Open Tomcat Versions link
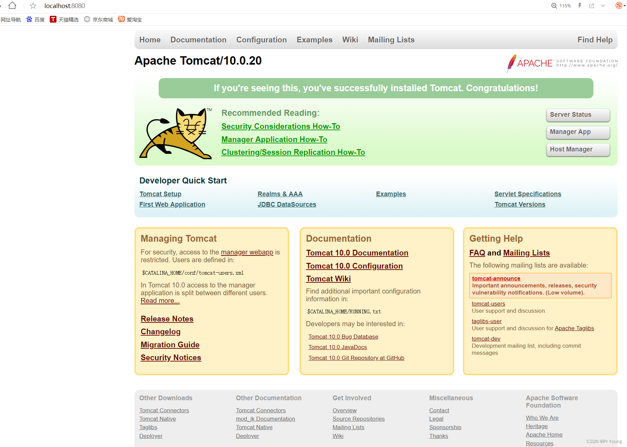627x447 pixels. [520, 204]
